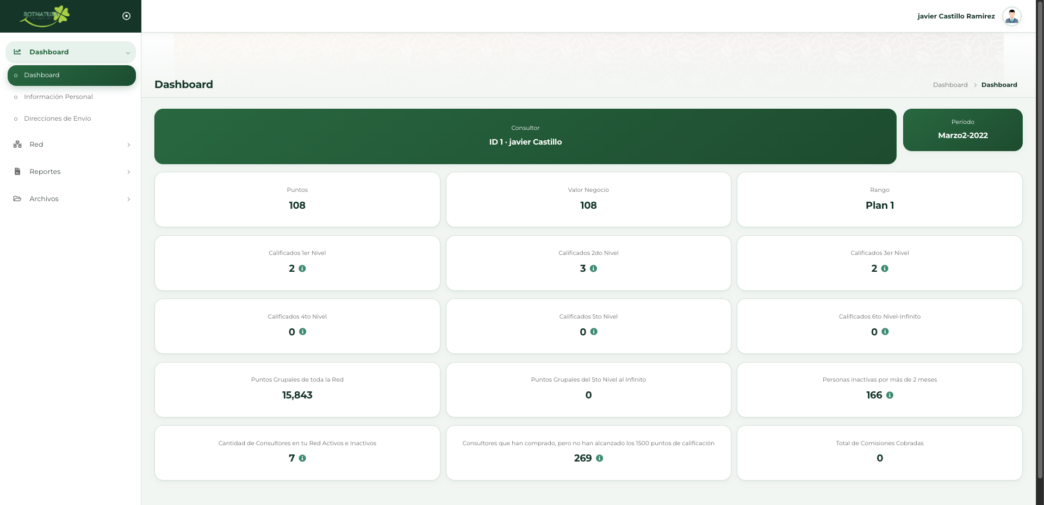Open info icon for Calificados 4to Nivel

pyautogui.click(x=303, y=332)
